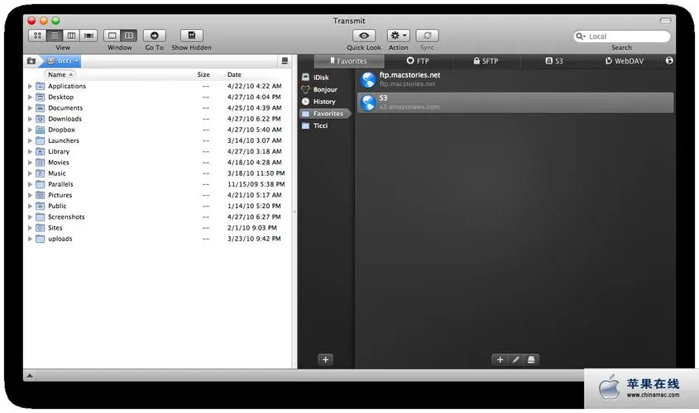Add a new favorite with plus
699x413 pixels.
[500, 359]
